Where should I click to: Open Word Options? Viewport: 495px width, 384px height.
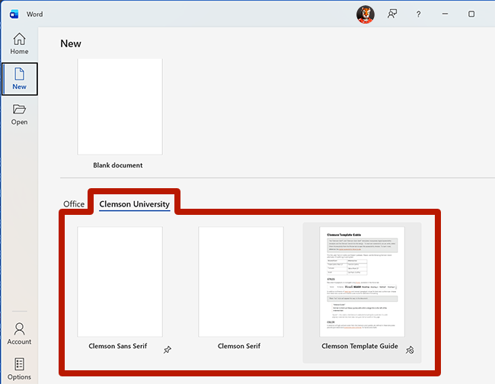(19, 369)
